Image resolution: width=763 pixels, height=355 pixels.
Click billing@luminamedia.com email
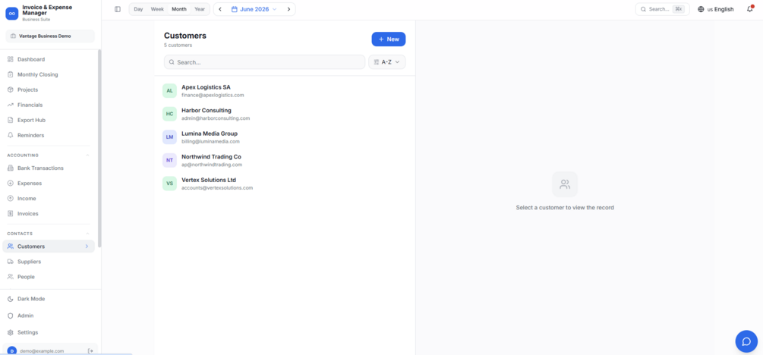coord(211,142)
